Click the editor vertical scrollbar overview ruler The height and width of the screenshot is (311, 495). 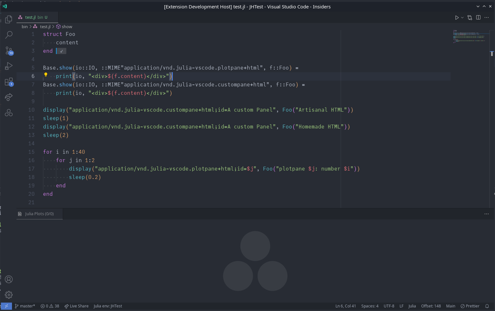[x=492, y=119]
